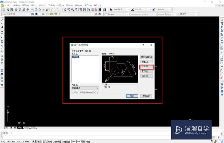Image resolution: width=224 pixels, height=143 pixels.
Task: Select the Polygon tool in Draw toolbar
Action: pyautogui.click(x=2, y=31)
